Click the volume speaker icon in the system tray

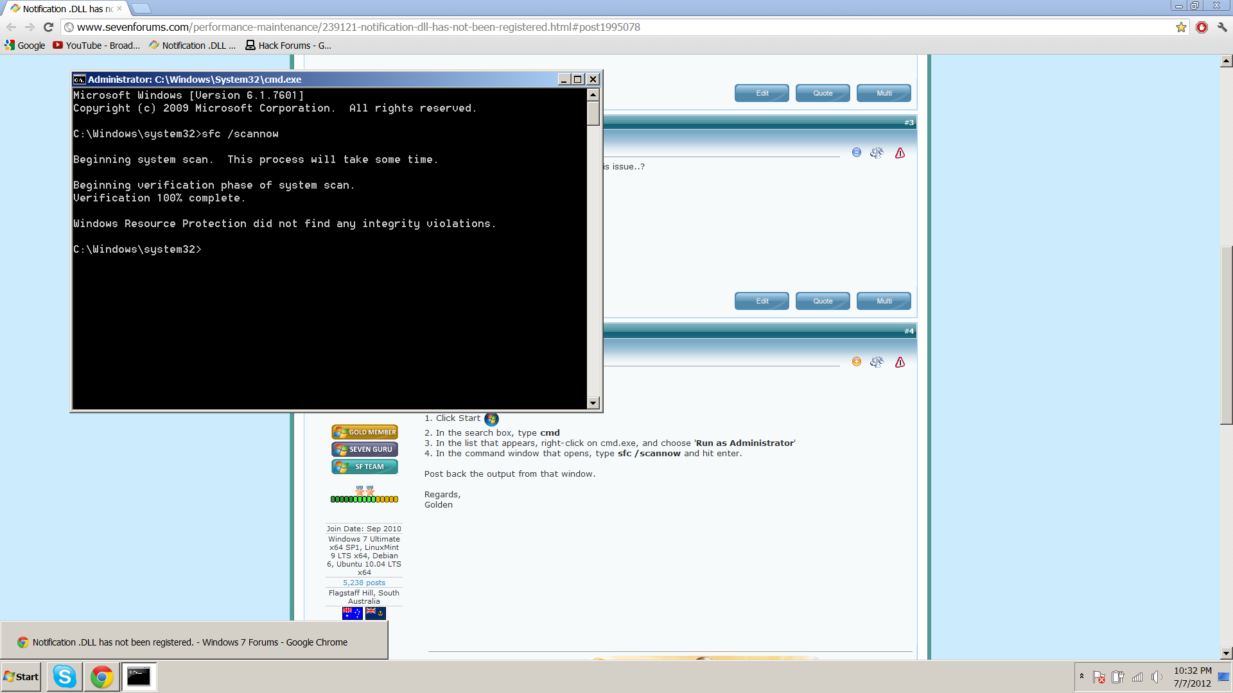pyautogui.click(x=1157, y=677)
